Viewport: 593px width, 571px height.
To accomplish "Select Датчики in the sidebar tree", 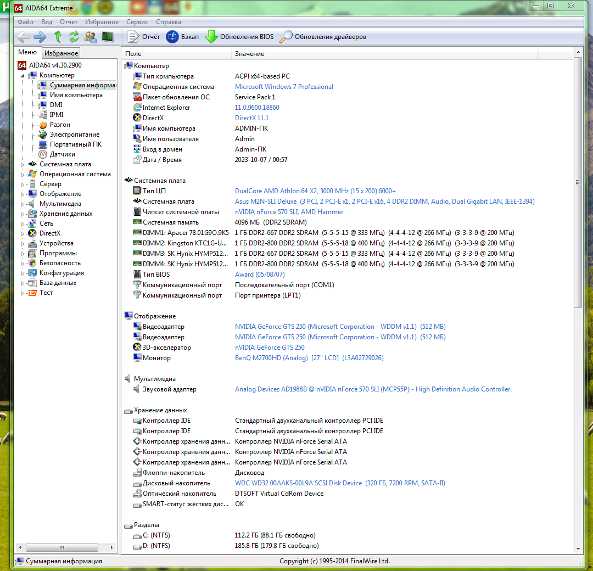I will [62, 154].
